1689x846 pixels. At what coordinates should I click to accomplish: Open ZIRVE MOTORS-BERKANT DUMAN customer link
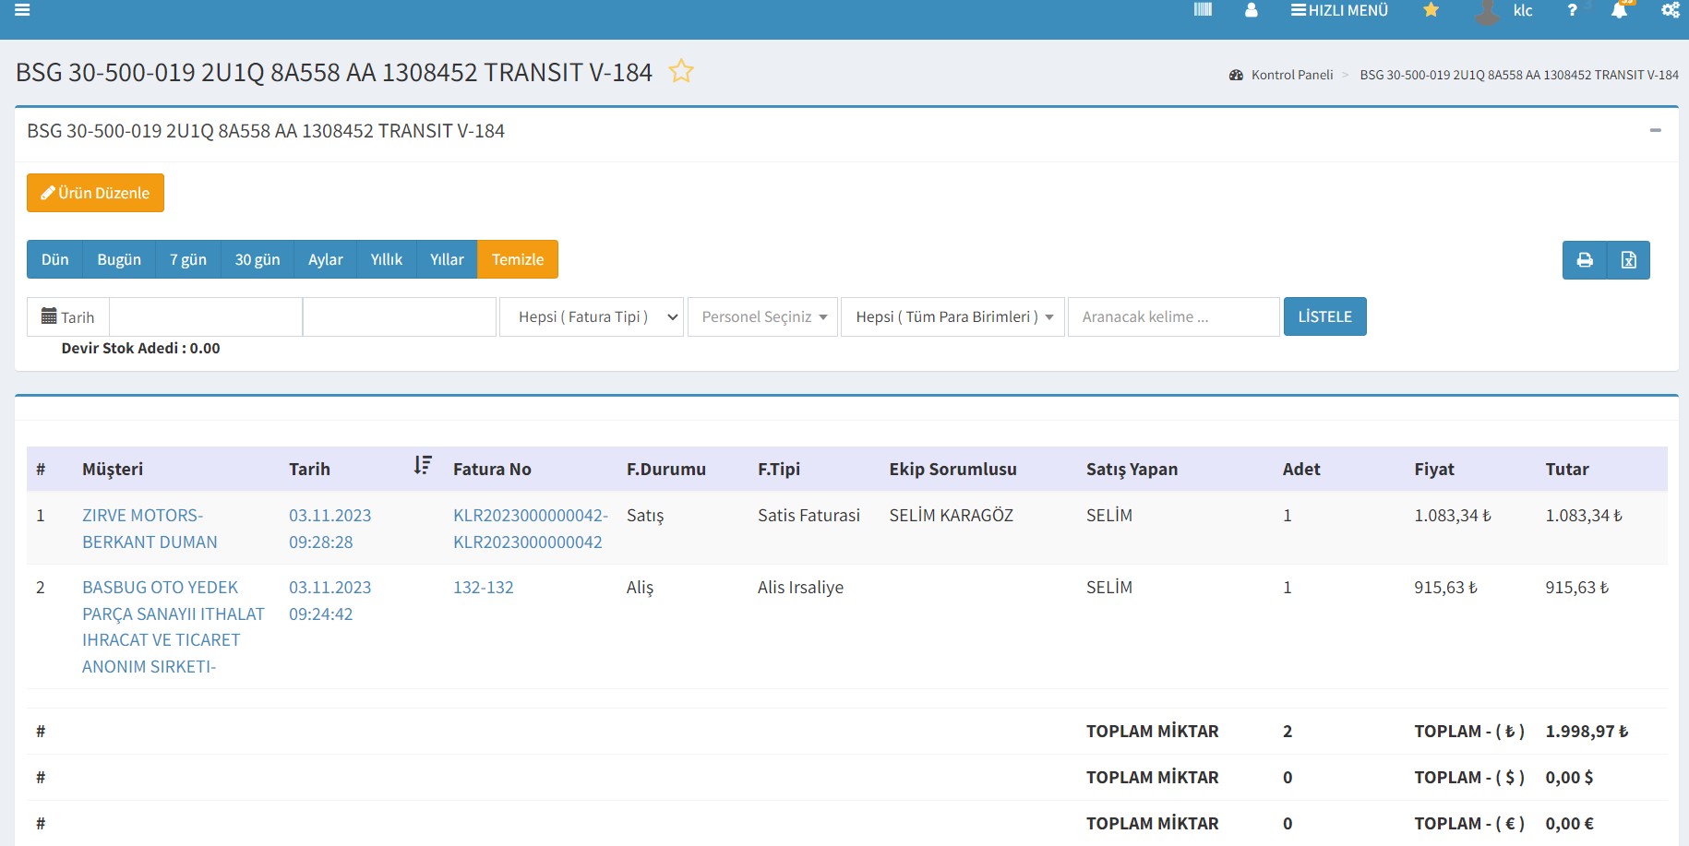150,529
